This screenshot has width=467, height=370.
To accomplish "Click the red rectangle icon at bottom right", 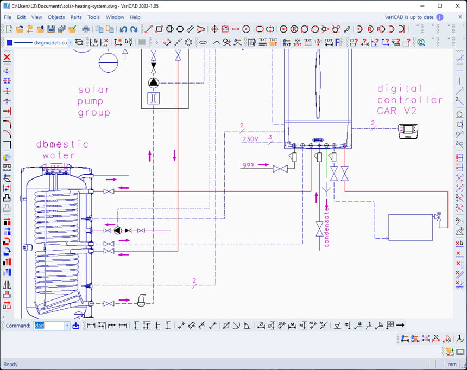I will pos(460,352).
